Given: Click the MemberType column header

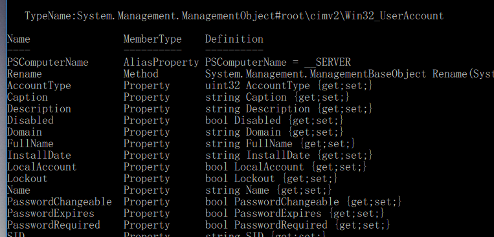Looking at the screenshot, I should (x=153, y=39).
